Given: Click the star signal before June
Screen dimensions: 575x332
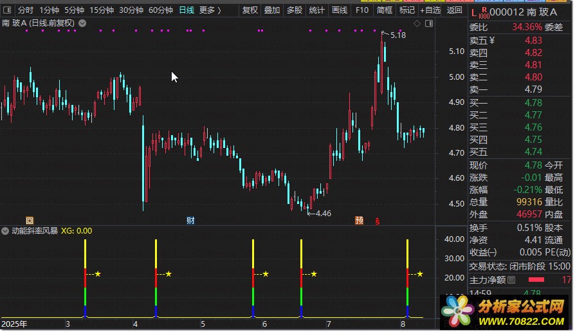Looking at the screenshot, I should click(x=266, y=274).
